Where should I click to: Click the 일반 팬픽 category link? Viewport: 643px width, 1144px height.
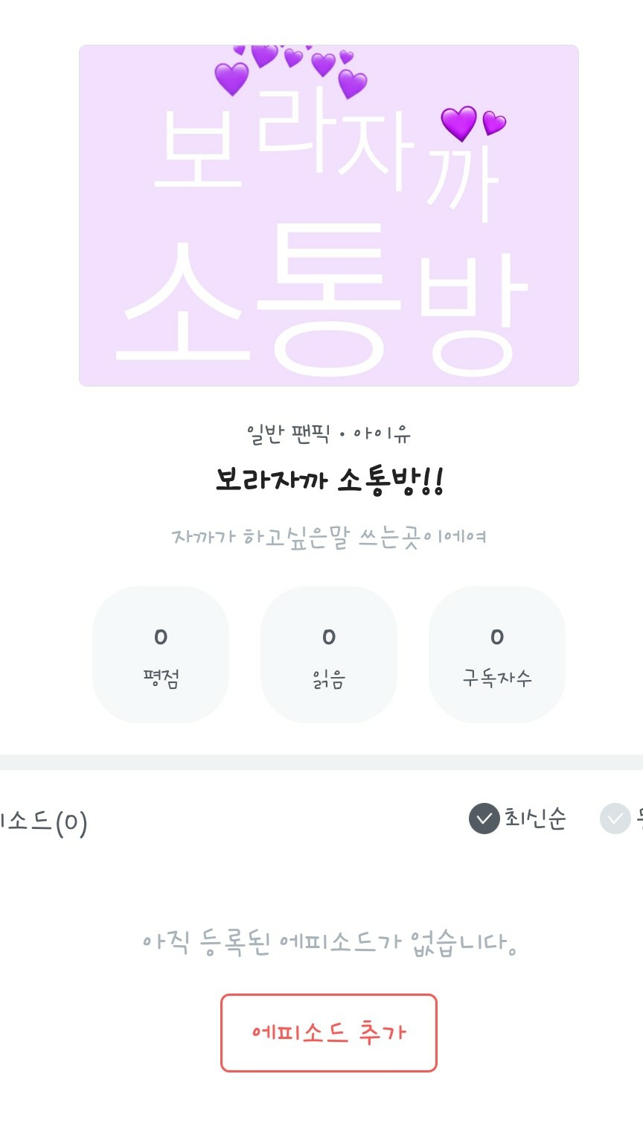288,433
